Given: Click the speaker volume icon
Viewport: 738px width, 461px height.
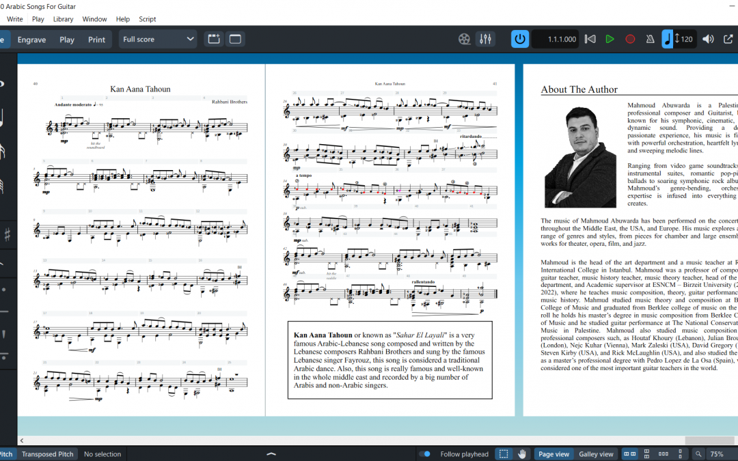Looking at the screenshot, I should (x=708, y=39).
